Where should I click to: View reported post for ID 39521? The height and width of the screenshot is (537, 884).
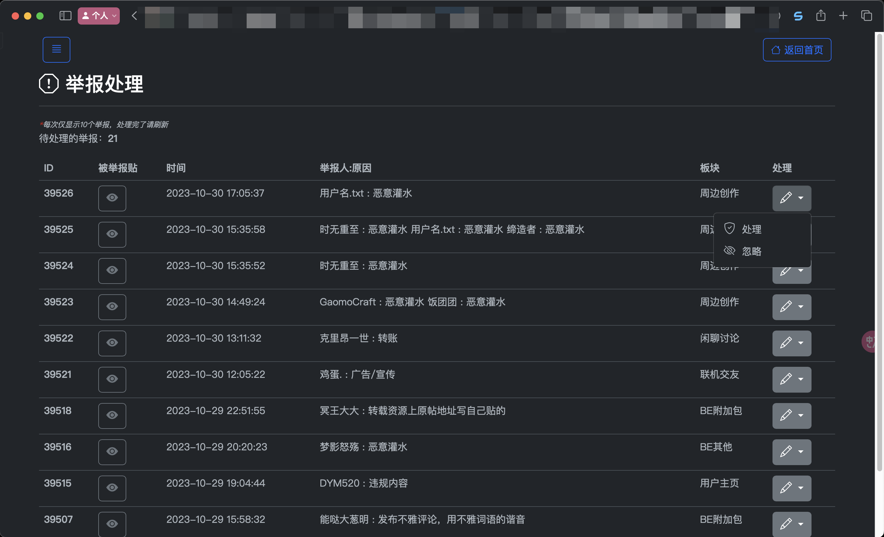tap(112, 379)
